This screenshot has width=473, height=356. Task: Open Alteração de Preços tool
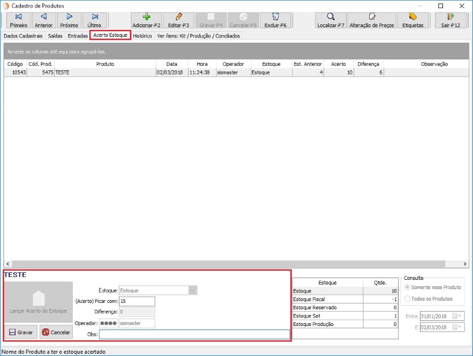372,20
